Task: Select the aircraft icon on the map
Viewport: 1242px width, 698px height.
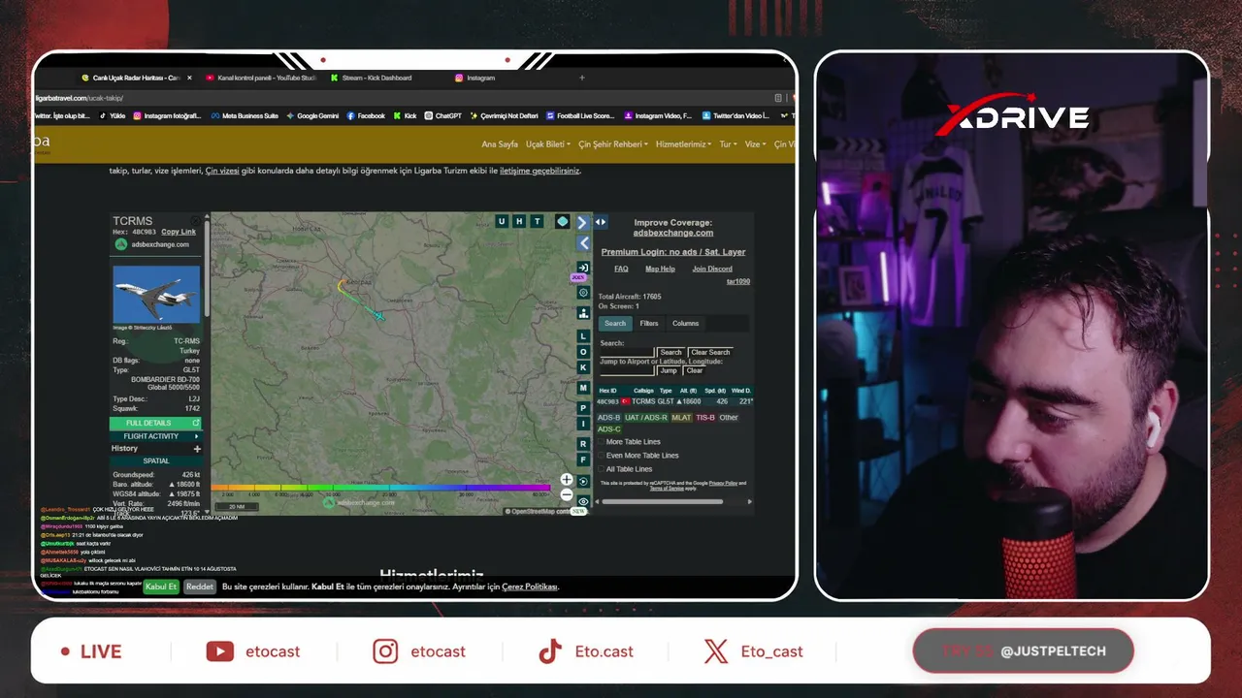Action: (x=380, y=316)
